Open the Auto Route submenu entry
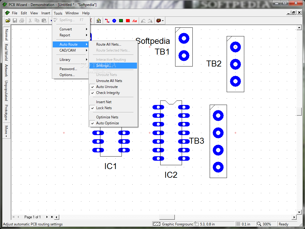Viewport: 305px width, 229px height. click(71, 44)
